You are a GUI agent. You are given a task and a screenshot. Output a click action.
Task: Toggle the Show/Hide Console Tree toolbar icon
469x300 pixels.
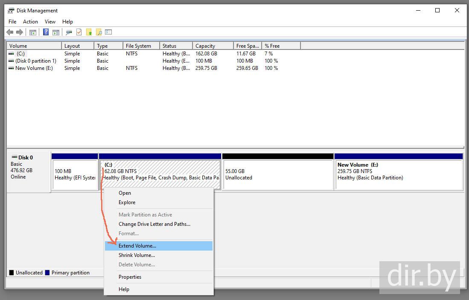pyautogui.click(x=33, y=32)
